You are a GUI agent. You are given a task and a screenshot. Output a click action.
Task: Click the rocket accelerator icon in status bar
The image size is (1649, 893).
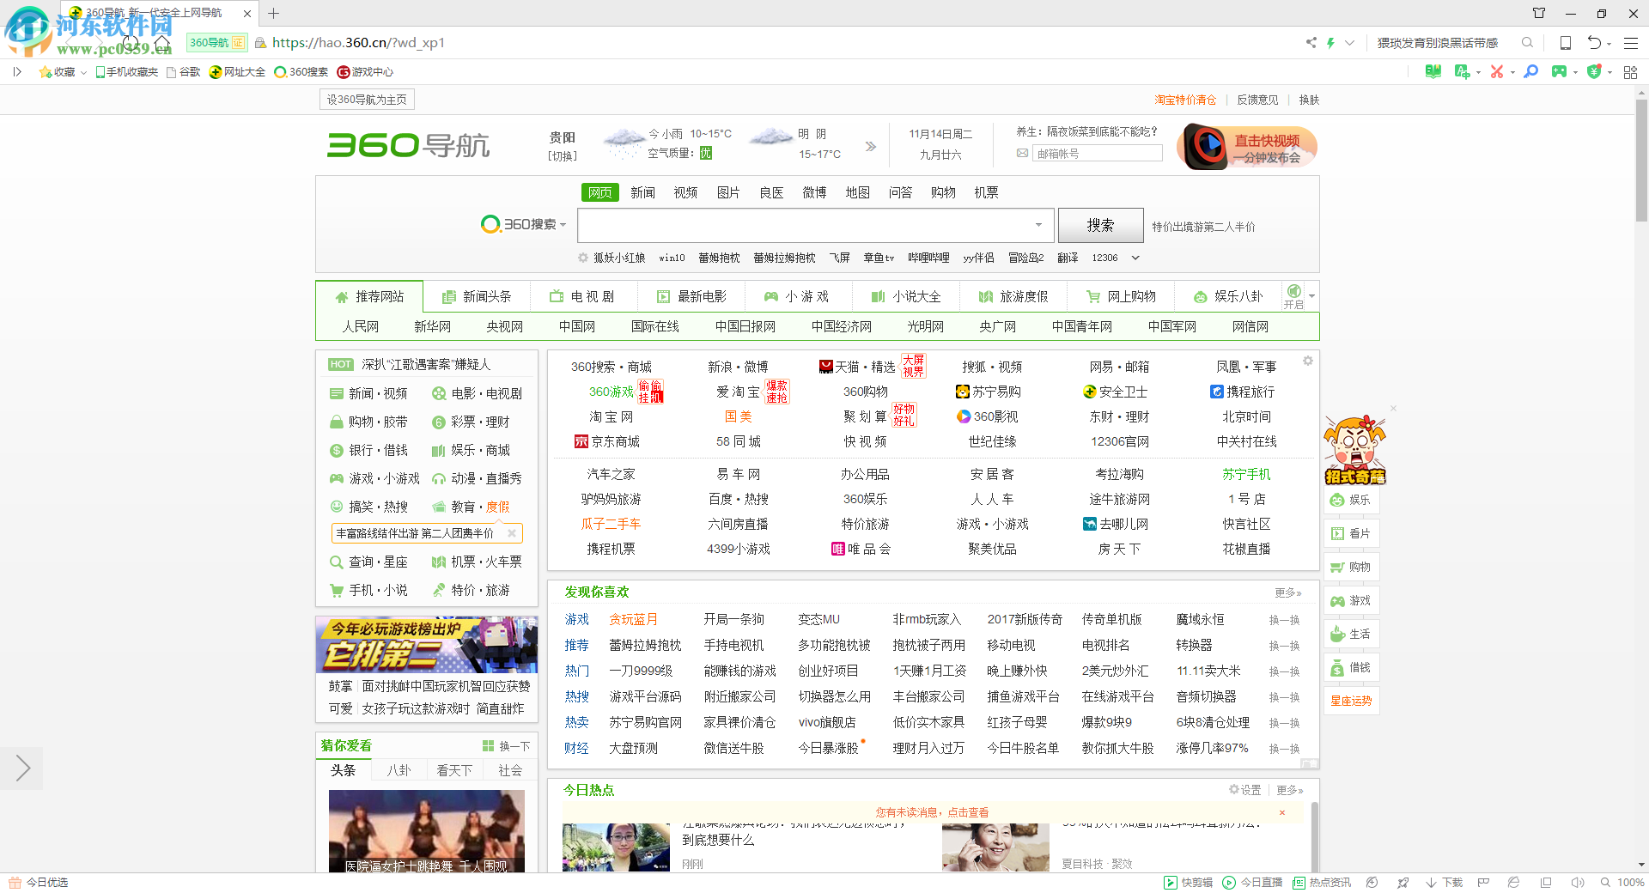(1403, 882)
